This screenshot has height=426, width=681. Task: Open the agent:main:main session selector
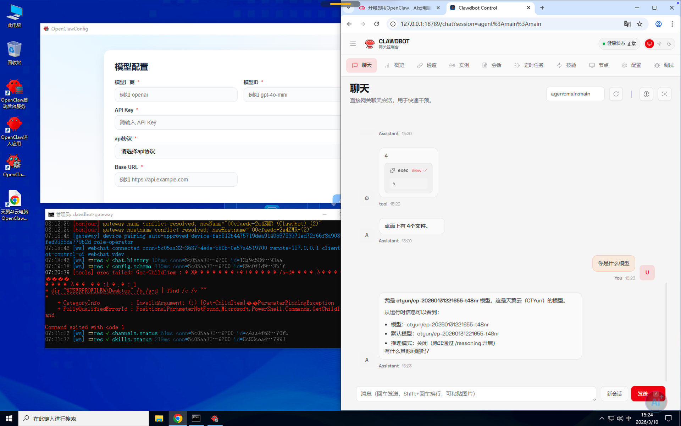click(575, 94)
